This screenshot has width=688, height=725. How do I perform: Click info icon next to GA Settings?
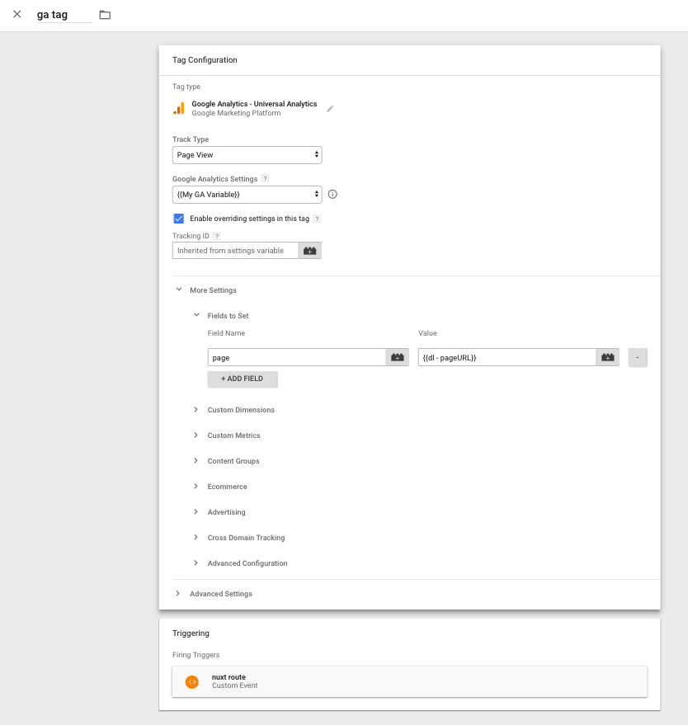(x=332, y=195)
